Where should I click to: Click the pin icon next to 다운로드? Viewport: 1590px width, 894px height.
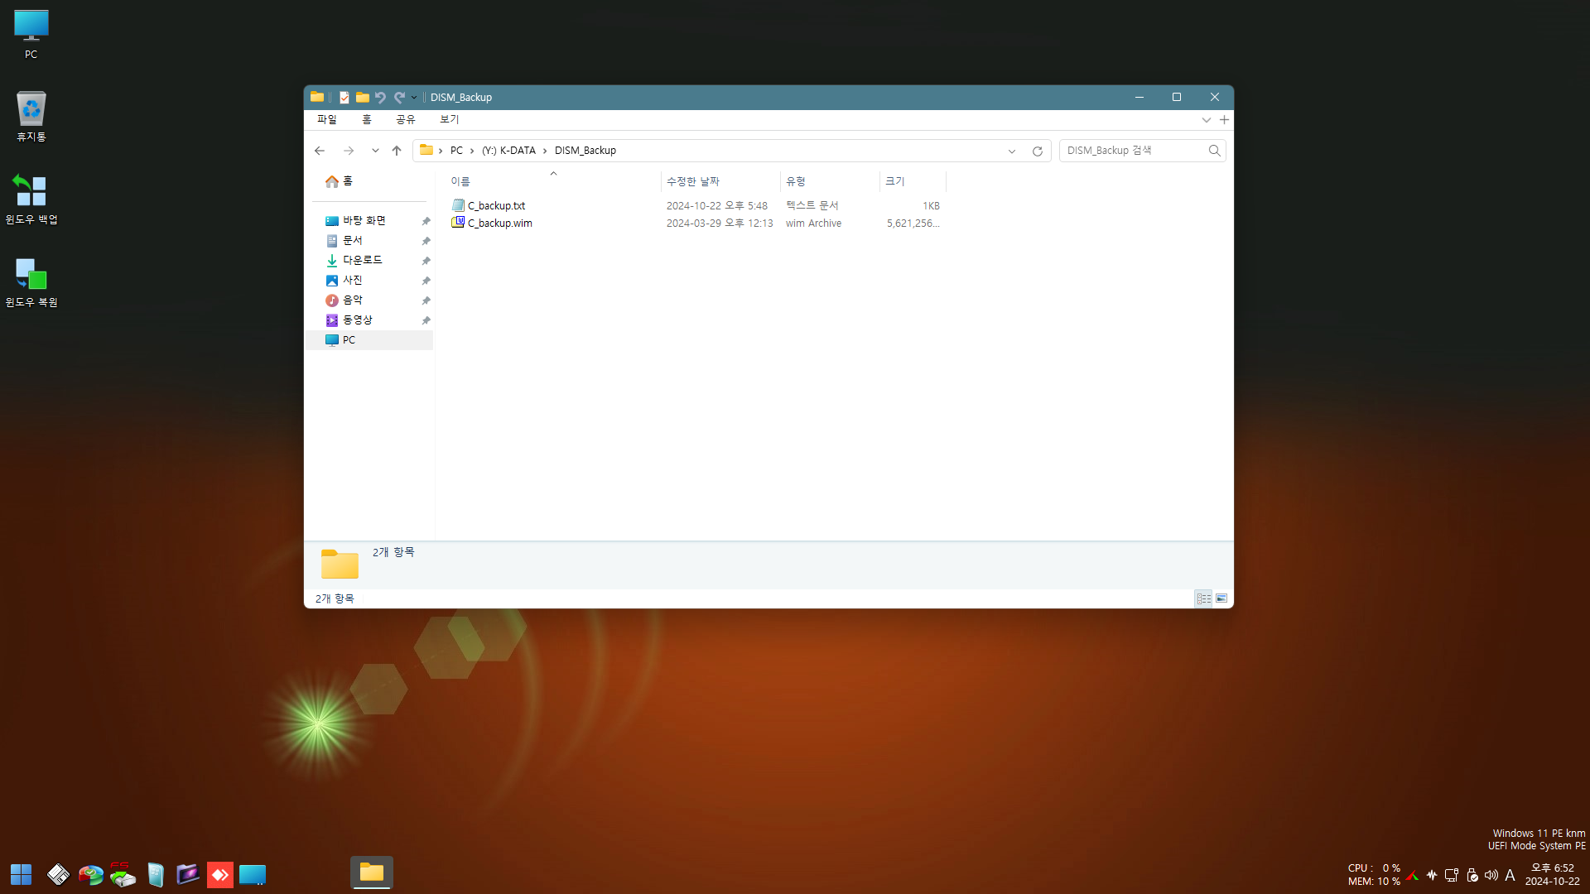click(426, 261)
